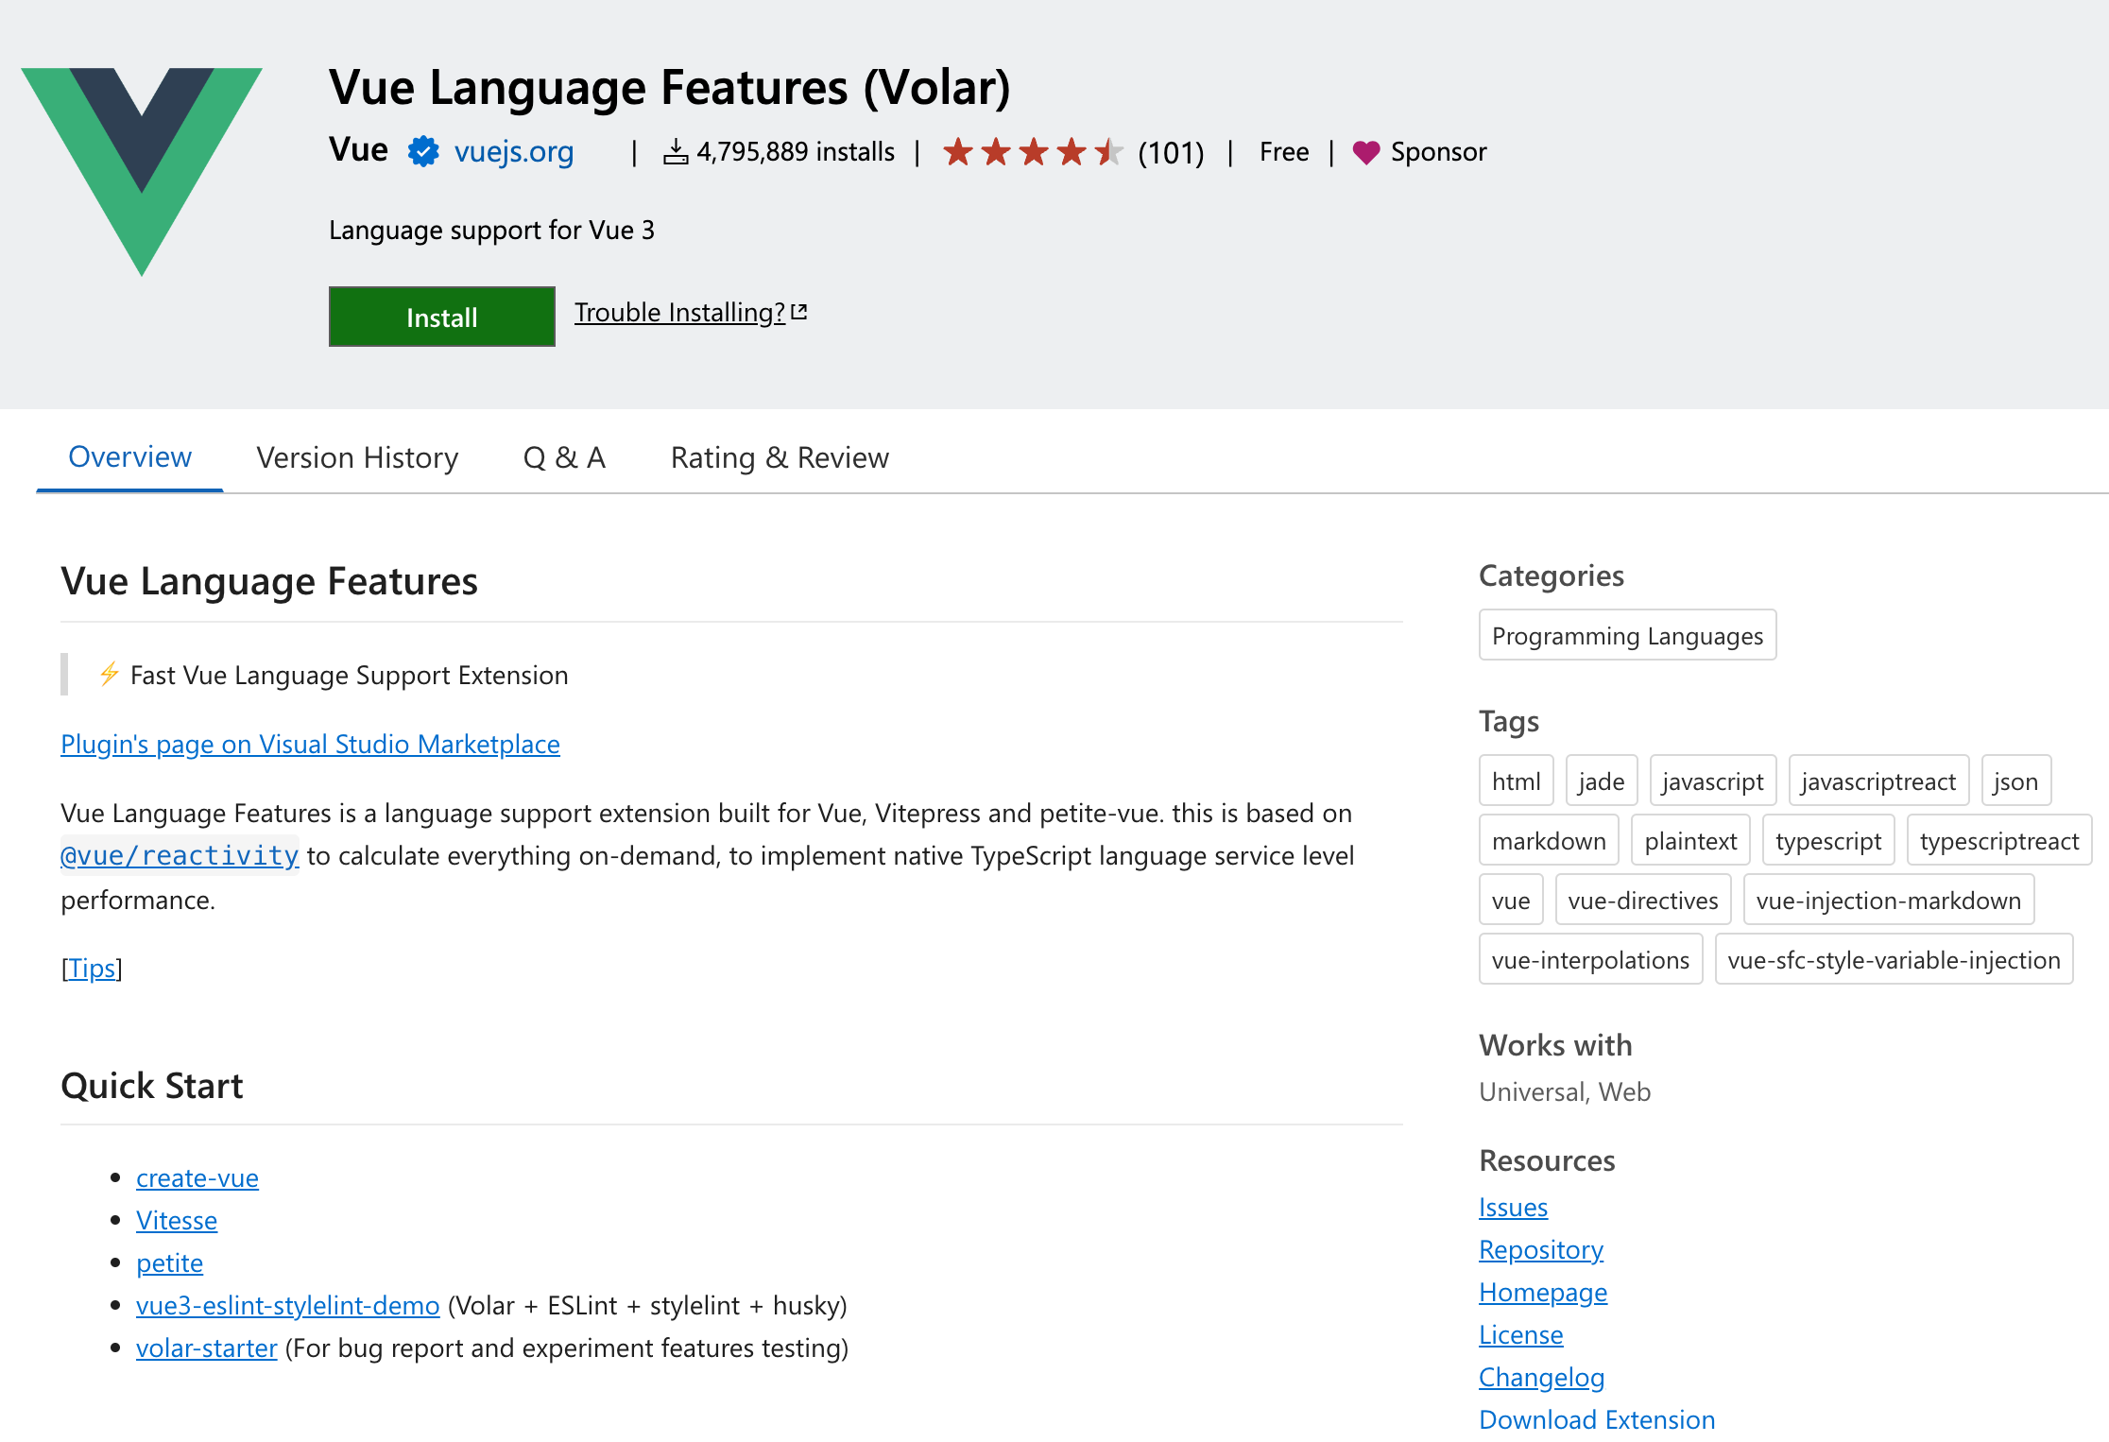
Task: Open the Q & A tab
Action: (564, 458)
